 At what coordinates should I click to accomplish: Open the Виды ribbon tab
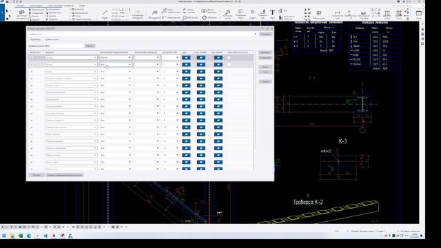(81, 6)
